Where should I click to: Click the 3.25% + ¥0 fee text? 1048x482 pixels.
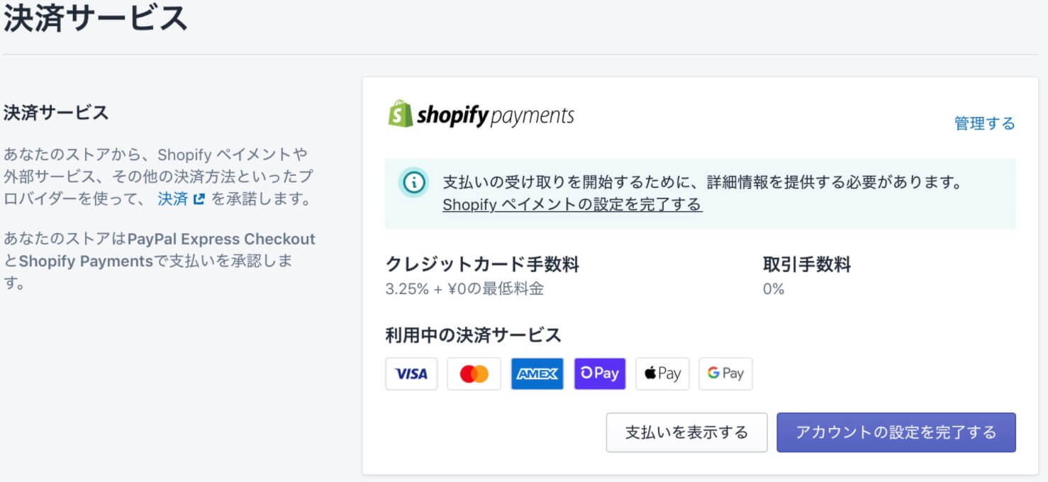[464, 288]
